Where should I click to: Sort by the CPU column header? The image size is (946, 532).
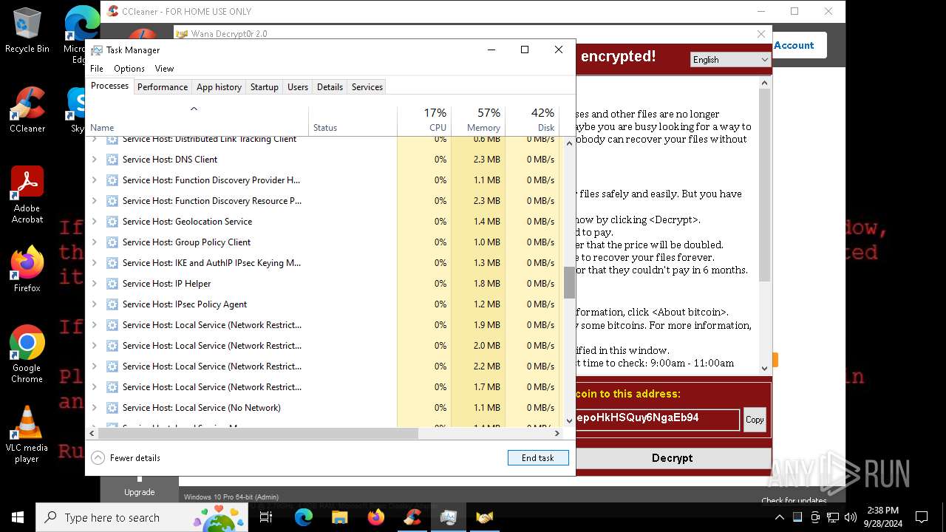pos(424,120)
